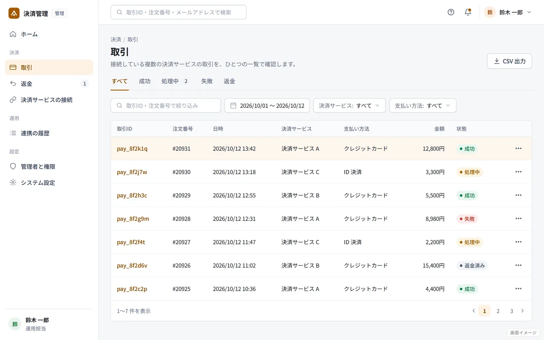Click the 返金済み status badge
The width and height of the screenshot is (544, 340).
pyautogui.click(x=472, y=266)
